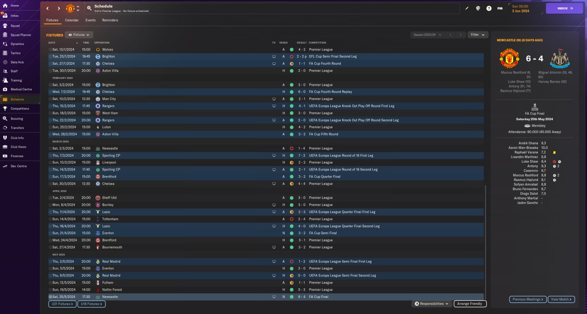Open Club Vision in sidebar

[18, 147]
